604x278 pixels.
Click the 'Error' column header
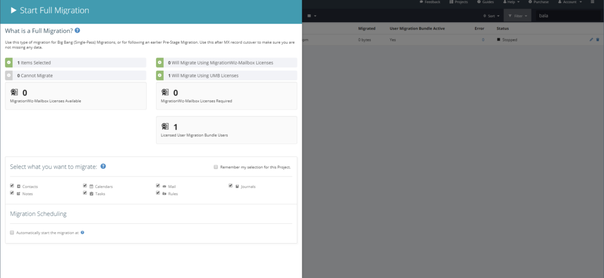479,28
